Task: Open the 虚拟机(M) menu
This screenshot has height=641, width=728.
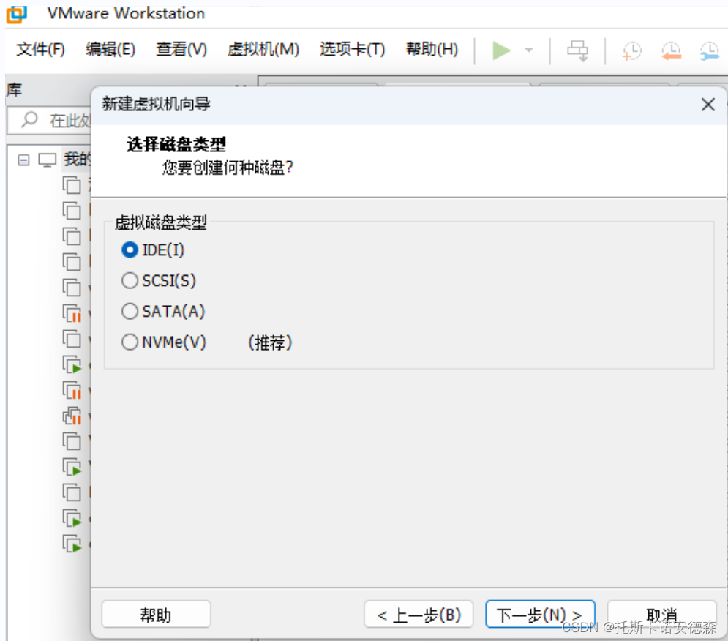Action: [263, 49]
